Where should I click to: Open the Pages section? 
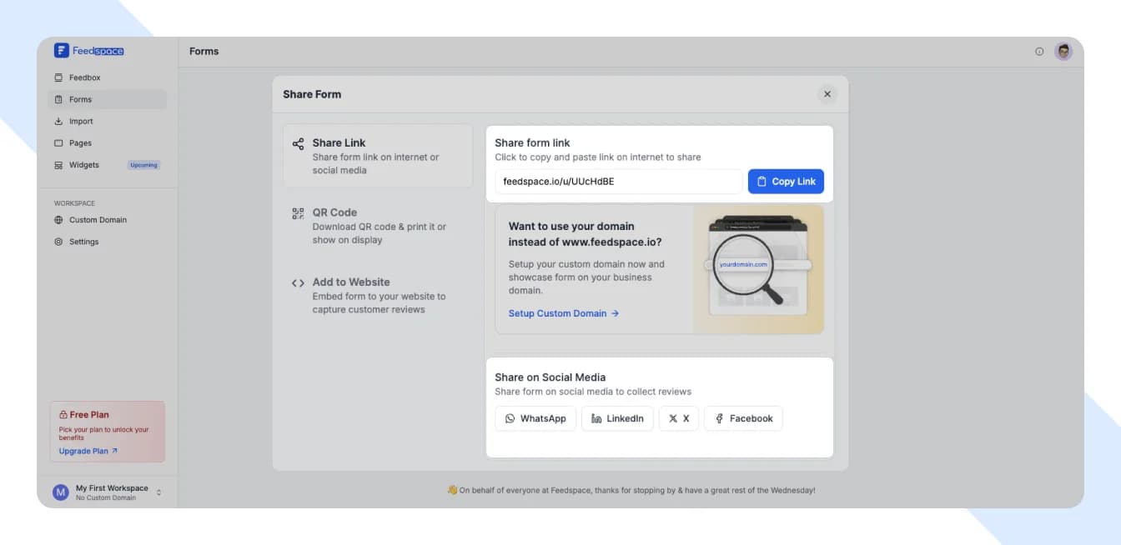coord(80,142)
